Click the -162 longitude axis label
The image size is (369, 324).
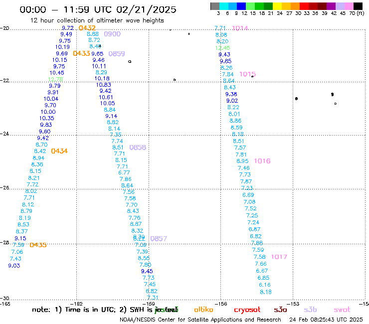tap(76, 304)
